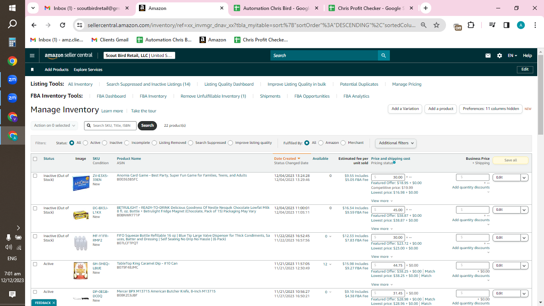Click the page vertical scrollbar
The height and width of the screenshot is (306, 544).
[540, 95]
